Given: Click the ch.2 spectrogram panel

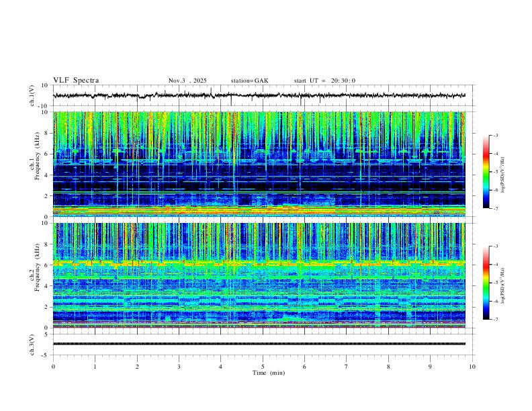Looking at the screenshot, I should pos(259,275).
